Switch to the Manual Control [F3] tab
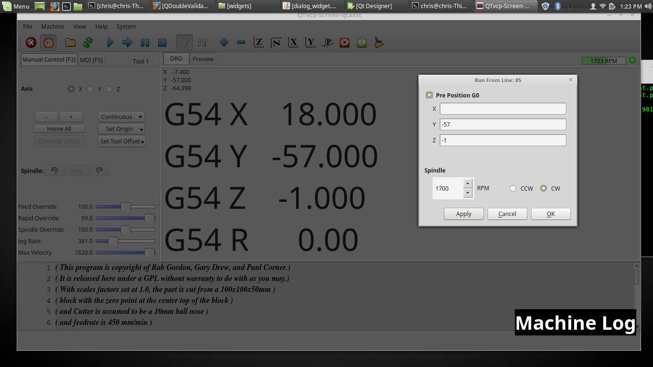 point(49,59)
